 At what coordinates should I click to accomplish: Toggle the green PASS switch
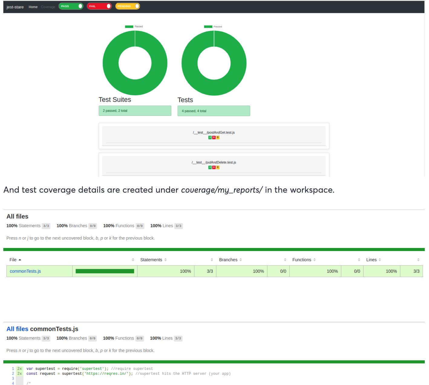(71, 6)
